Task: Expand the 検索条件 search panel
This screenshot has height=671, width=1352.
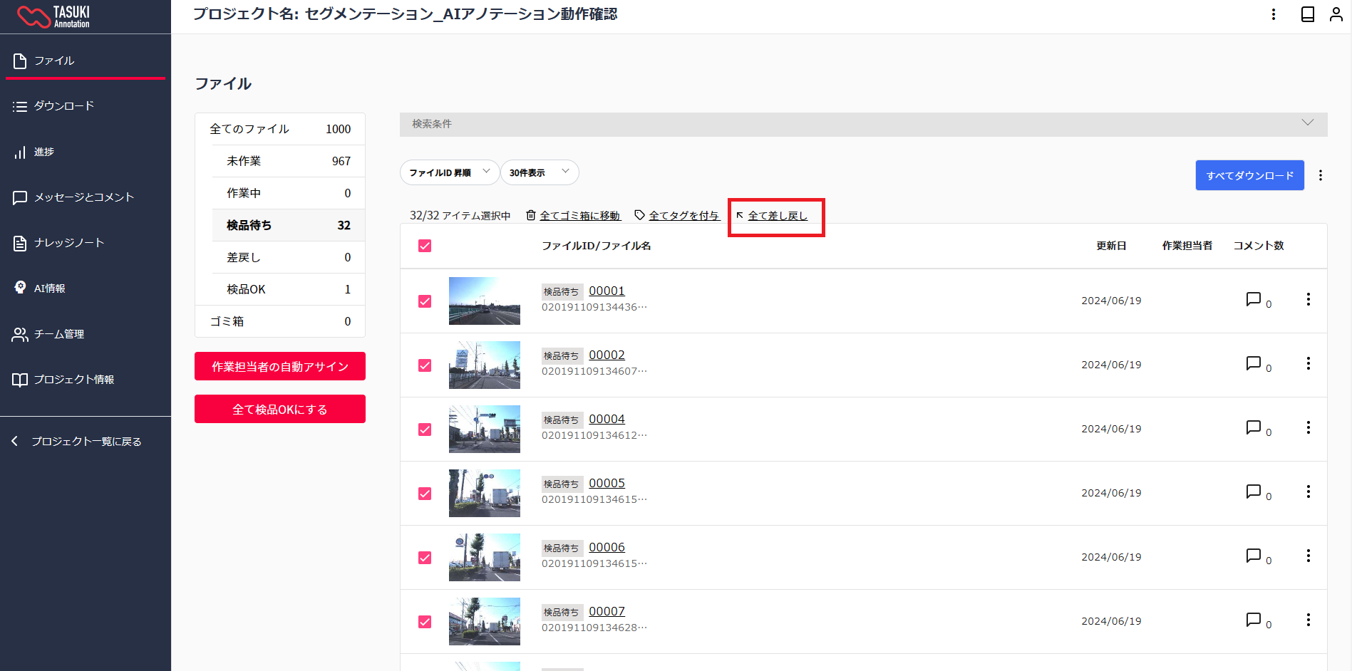Action: coord(863,124)
